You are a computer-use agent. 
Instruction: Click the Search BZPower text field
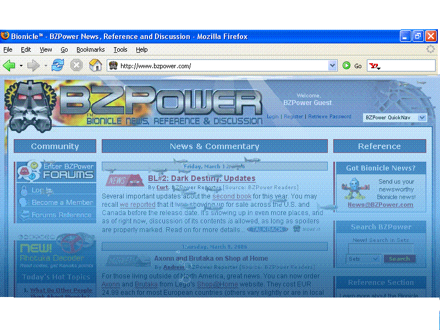pyautogui.click(x=381, y=249)
